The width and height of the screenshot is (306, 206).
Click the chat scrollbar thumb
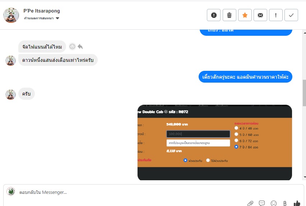click(x=304, y=93)
